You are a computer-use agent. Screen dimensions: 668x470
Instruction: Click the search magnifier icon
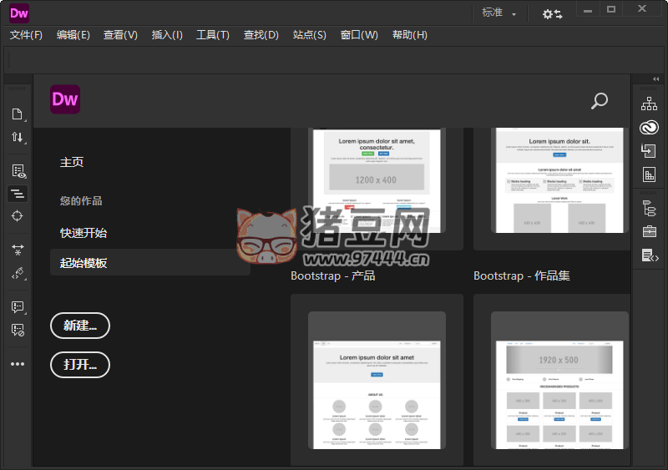600,101
